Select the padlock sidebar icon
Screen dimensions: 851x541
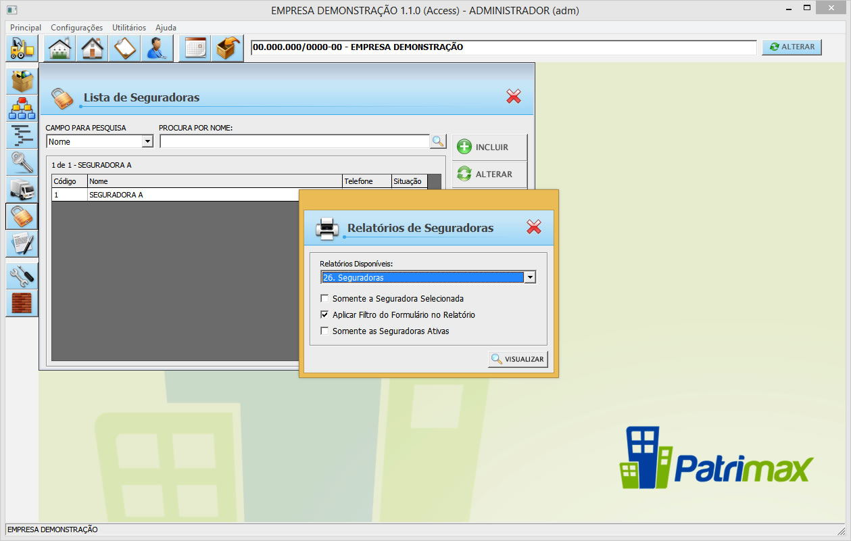tap(22, 216)
